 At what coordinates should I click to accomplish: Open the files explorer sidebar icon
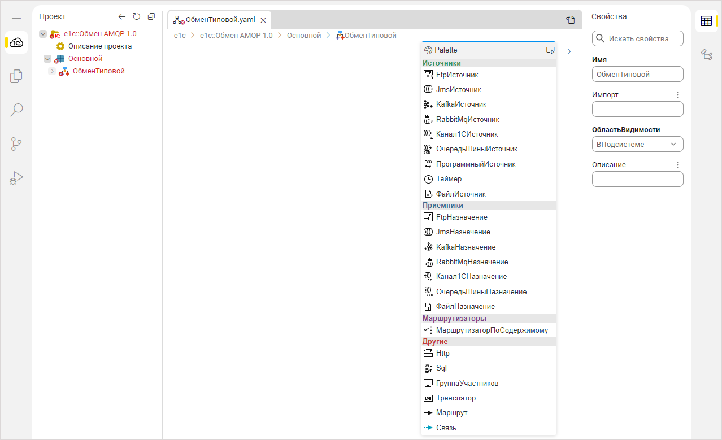click(16, 76)
